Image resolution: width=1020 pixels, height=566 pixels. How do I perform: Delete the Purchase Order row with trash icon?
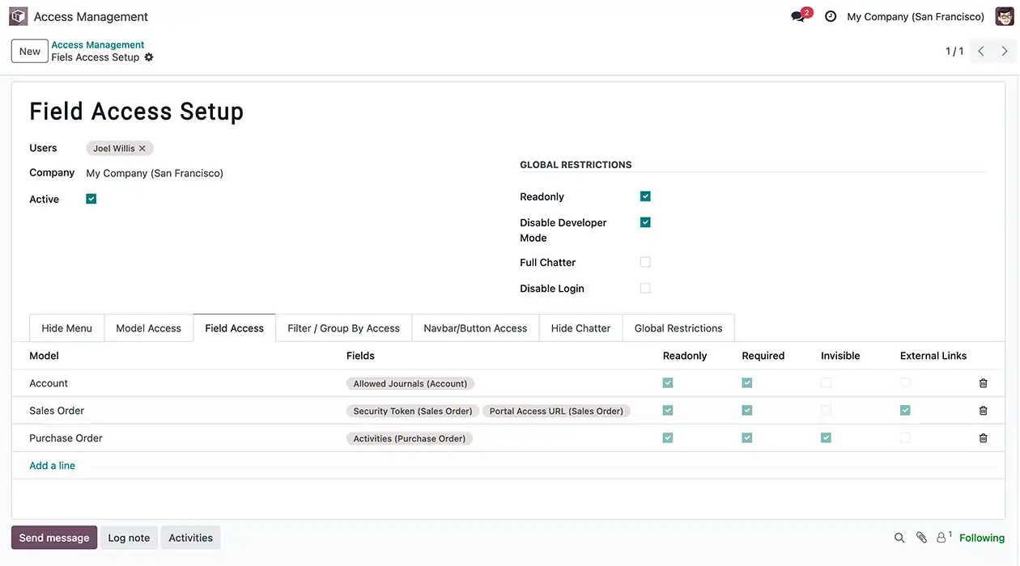point(983,438)
